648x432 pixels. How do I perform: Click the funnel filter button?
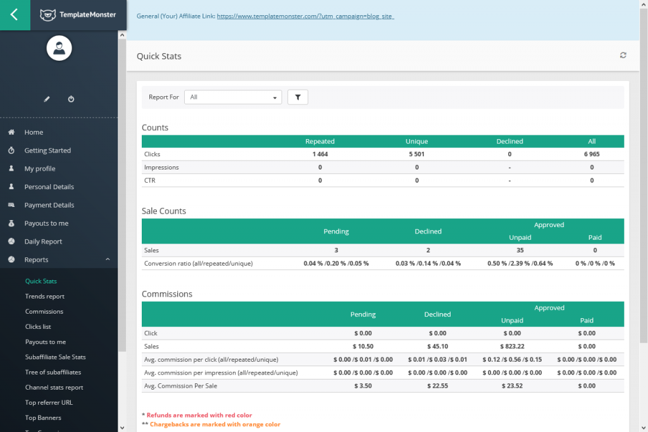click(297, 97)
